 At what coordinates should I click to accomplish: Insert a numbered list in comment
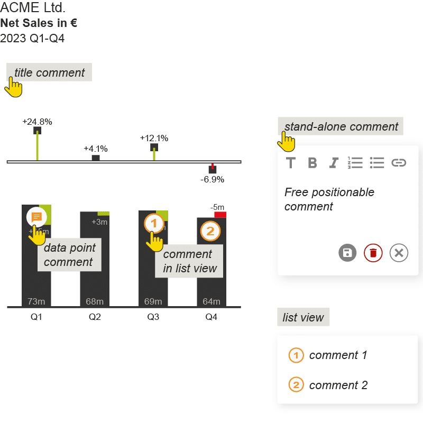(x=355, y=163)
